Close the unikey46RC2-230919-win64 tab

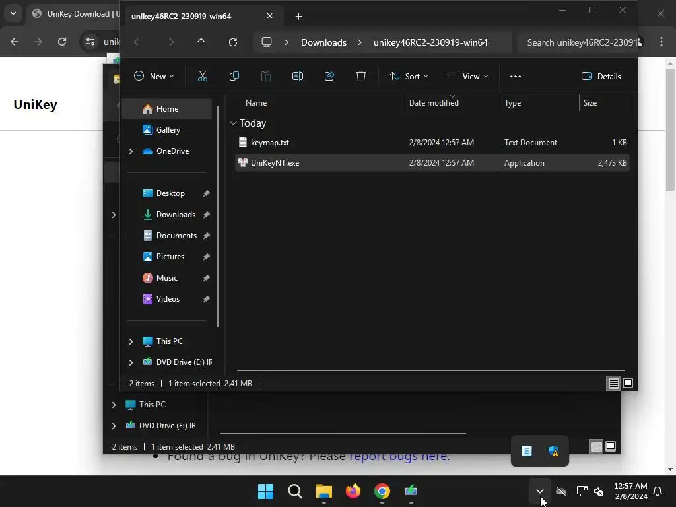click(269, 16)
